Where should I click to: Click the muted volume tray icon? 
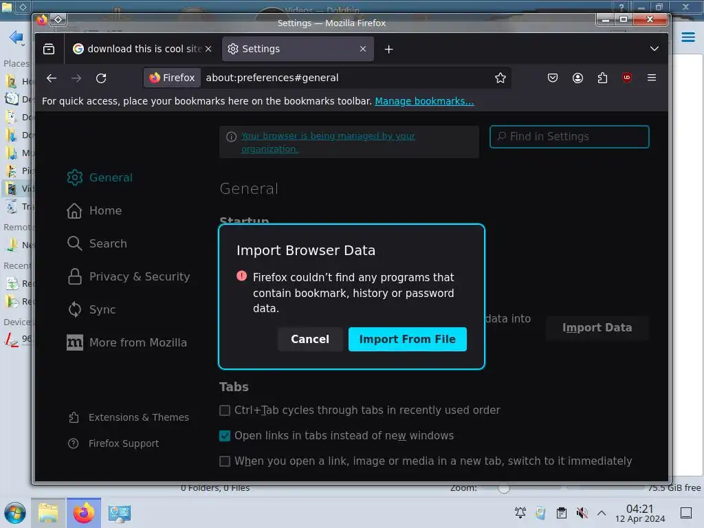(582, 513)
